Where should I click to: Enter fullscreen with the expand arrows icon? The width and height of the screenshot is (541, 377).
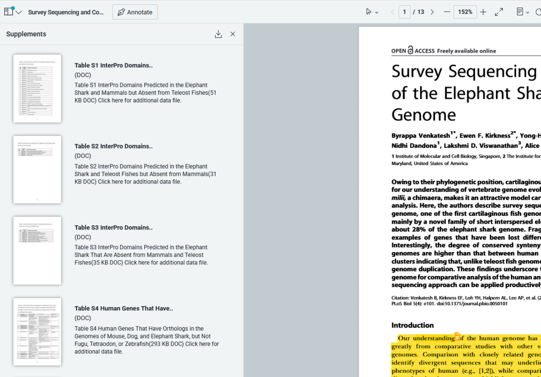[x=499, y=12]
